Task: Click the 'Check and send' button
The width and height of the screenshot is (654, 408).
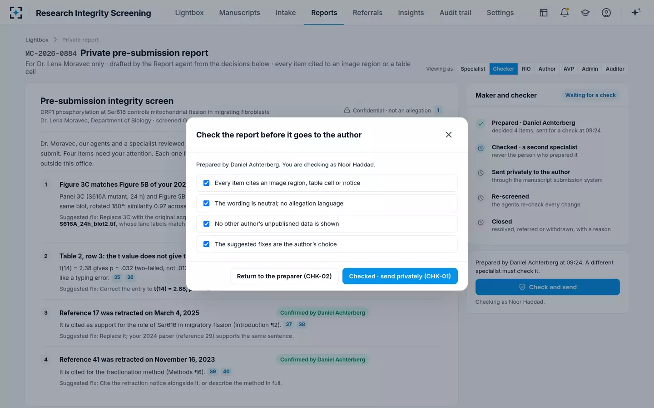Action: 547,287
